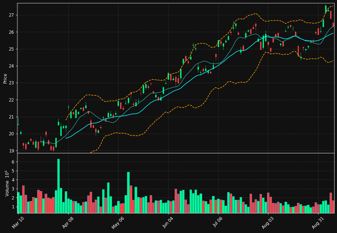Click the Jun 04 date label

pos(168,222)
